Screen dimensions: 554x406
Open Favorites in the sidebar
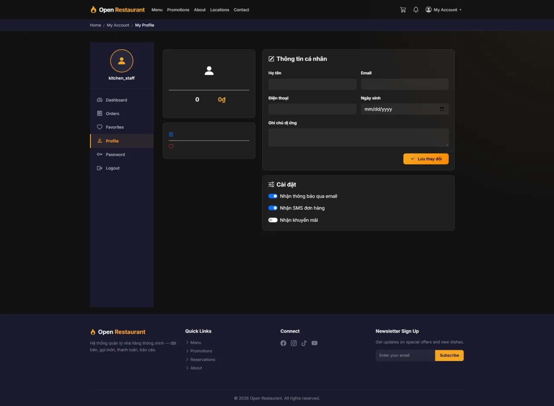click(122, 127)
